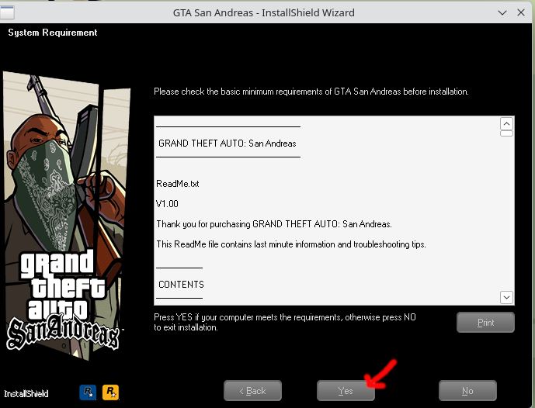Image resolution: width=535 pixels, height=408 pixels.
Task: Click the readme scroll down arrow
Action: 506,297
